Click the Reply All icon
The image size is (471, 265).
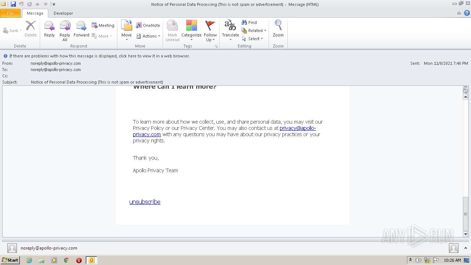65,30
